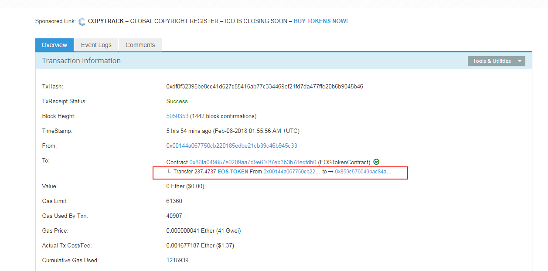Click the BUY TOKENS NOW! sponsored link
548x271 pixels.
pos(320,21)
